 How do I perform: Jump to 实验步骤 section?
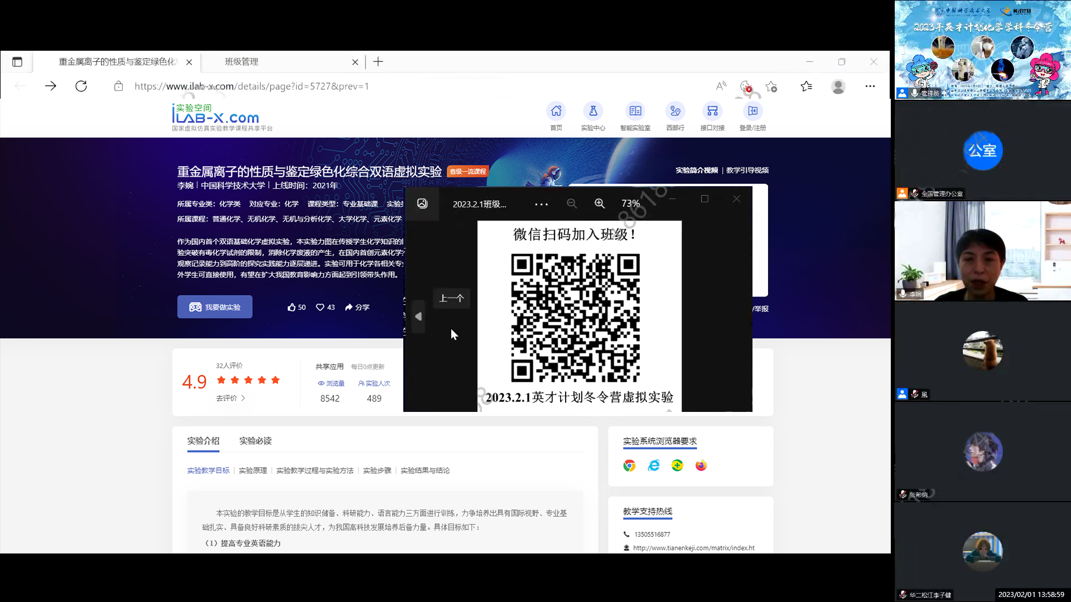(x=377, y=470)
